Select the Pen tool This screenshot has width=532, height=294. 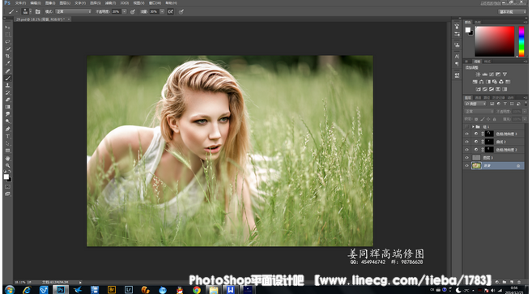click(x=7, y=129)
